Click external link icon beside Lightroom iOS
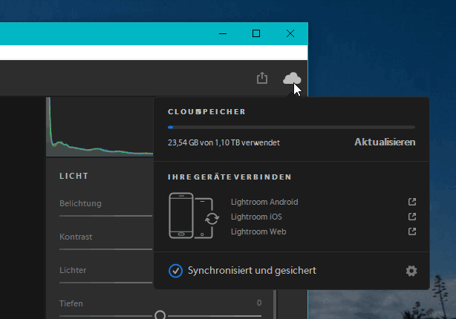 [412, 217]
